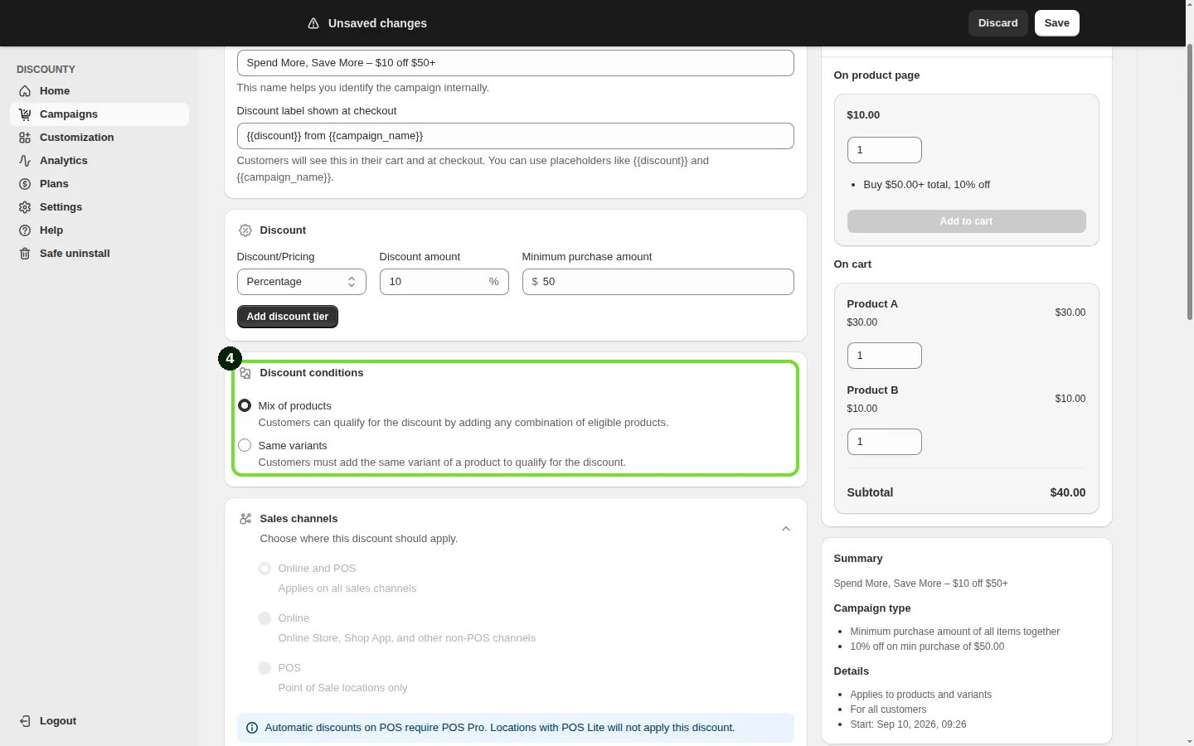The width and height of the screenshot is (1194, 746).
Task: Click 'Buy $50.00+ total, 10% off' text
Action: pos(927,185)
